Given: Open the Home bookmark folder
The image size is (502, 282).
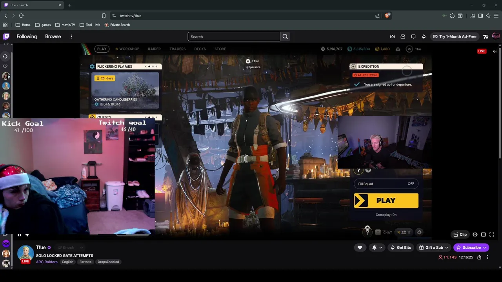Looking at the screenshot, I should click(x=23, y=25).
